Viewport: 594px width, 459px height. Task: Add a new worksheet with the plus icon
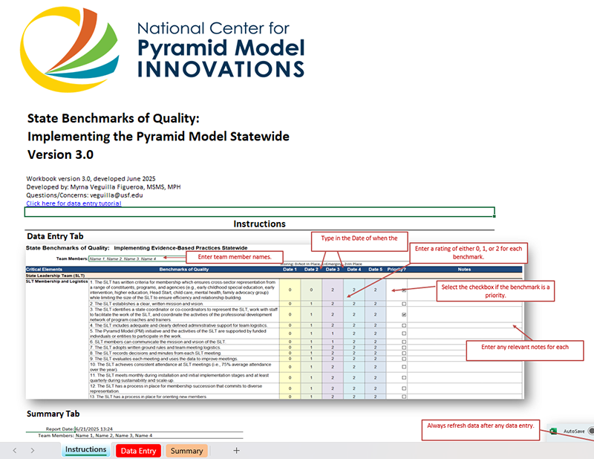tap(236, 450)
